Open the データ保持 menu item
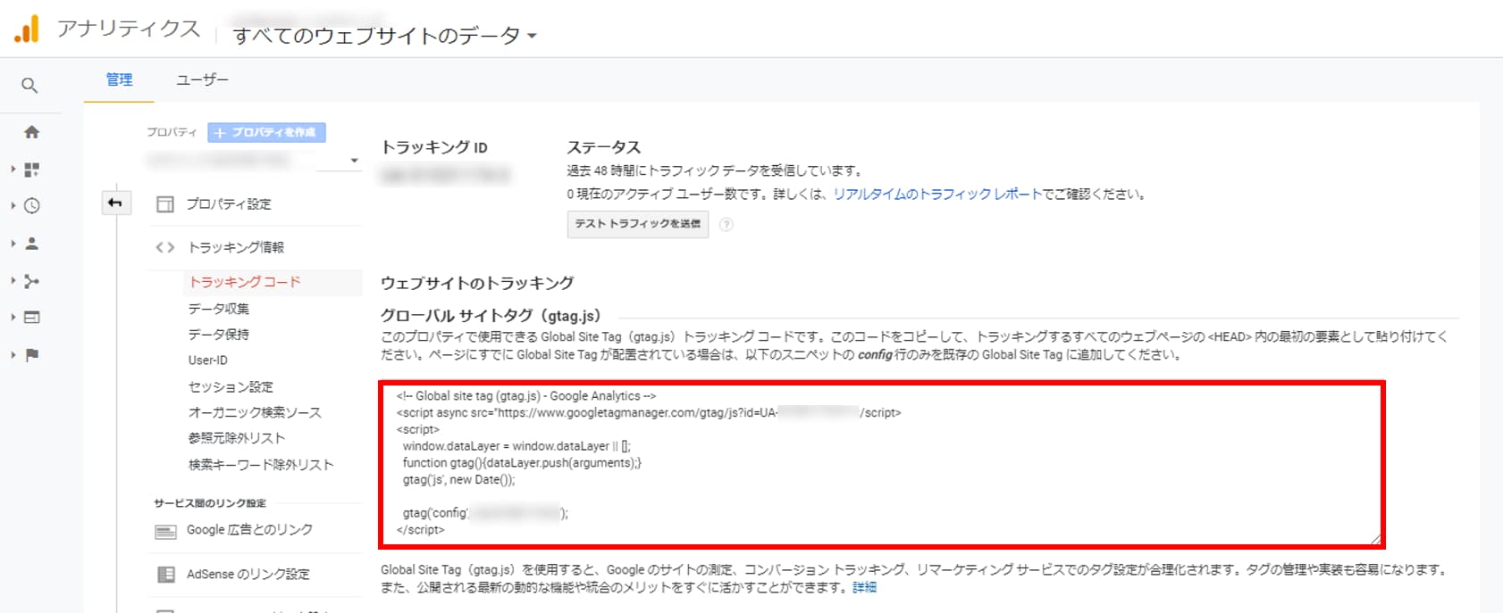The image size is (1503, 613). pos(219,335)
